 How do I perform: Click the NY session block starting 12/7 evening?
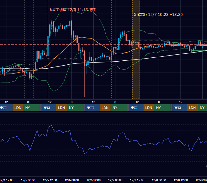163,108
